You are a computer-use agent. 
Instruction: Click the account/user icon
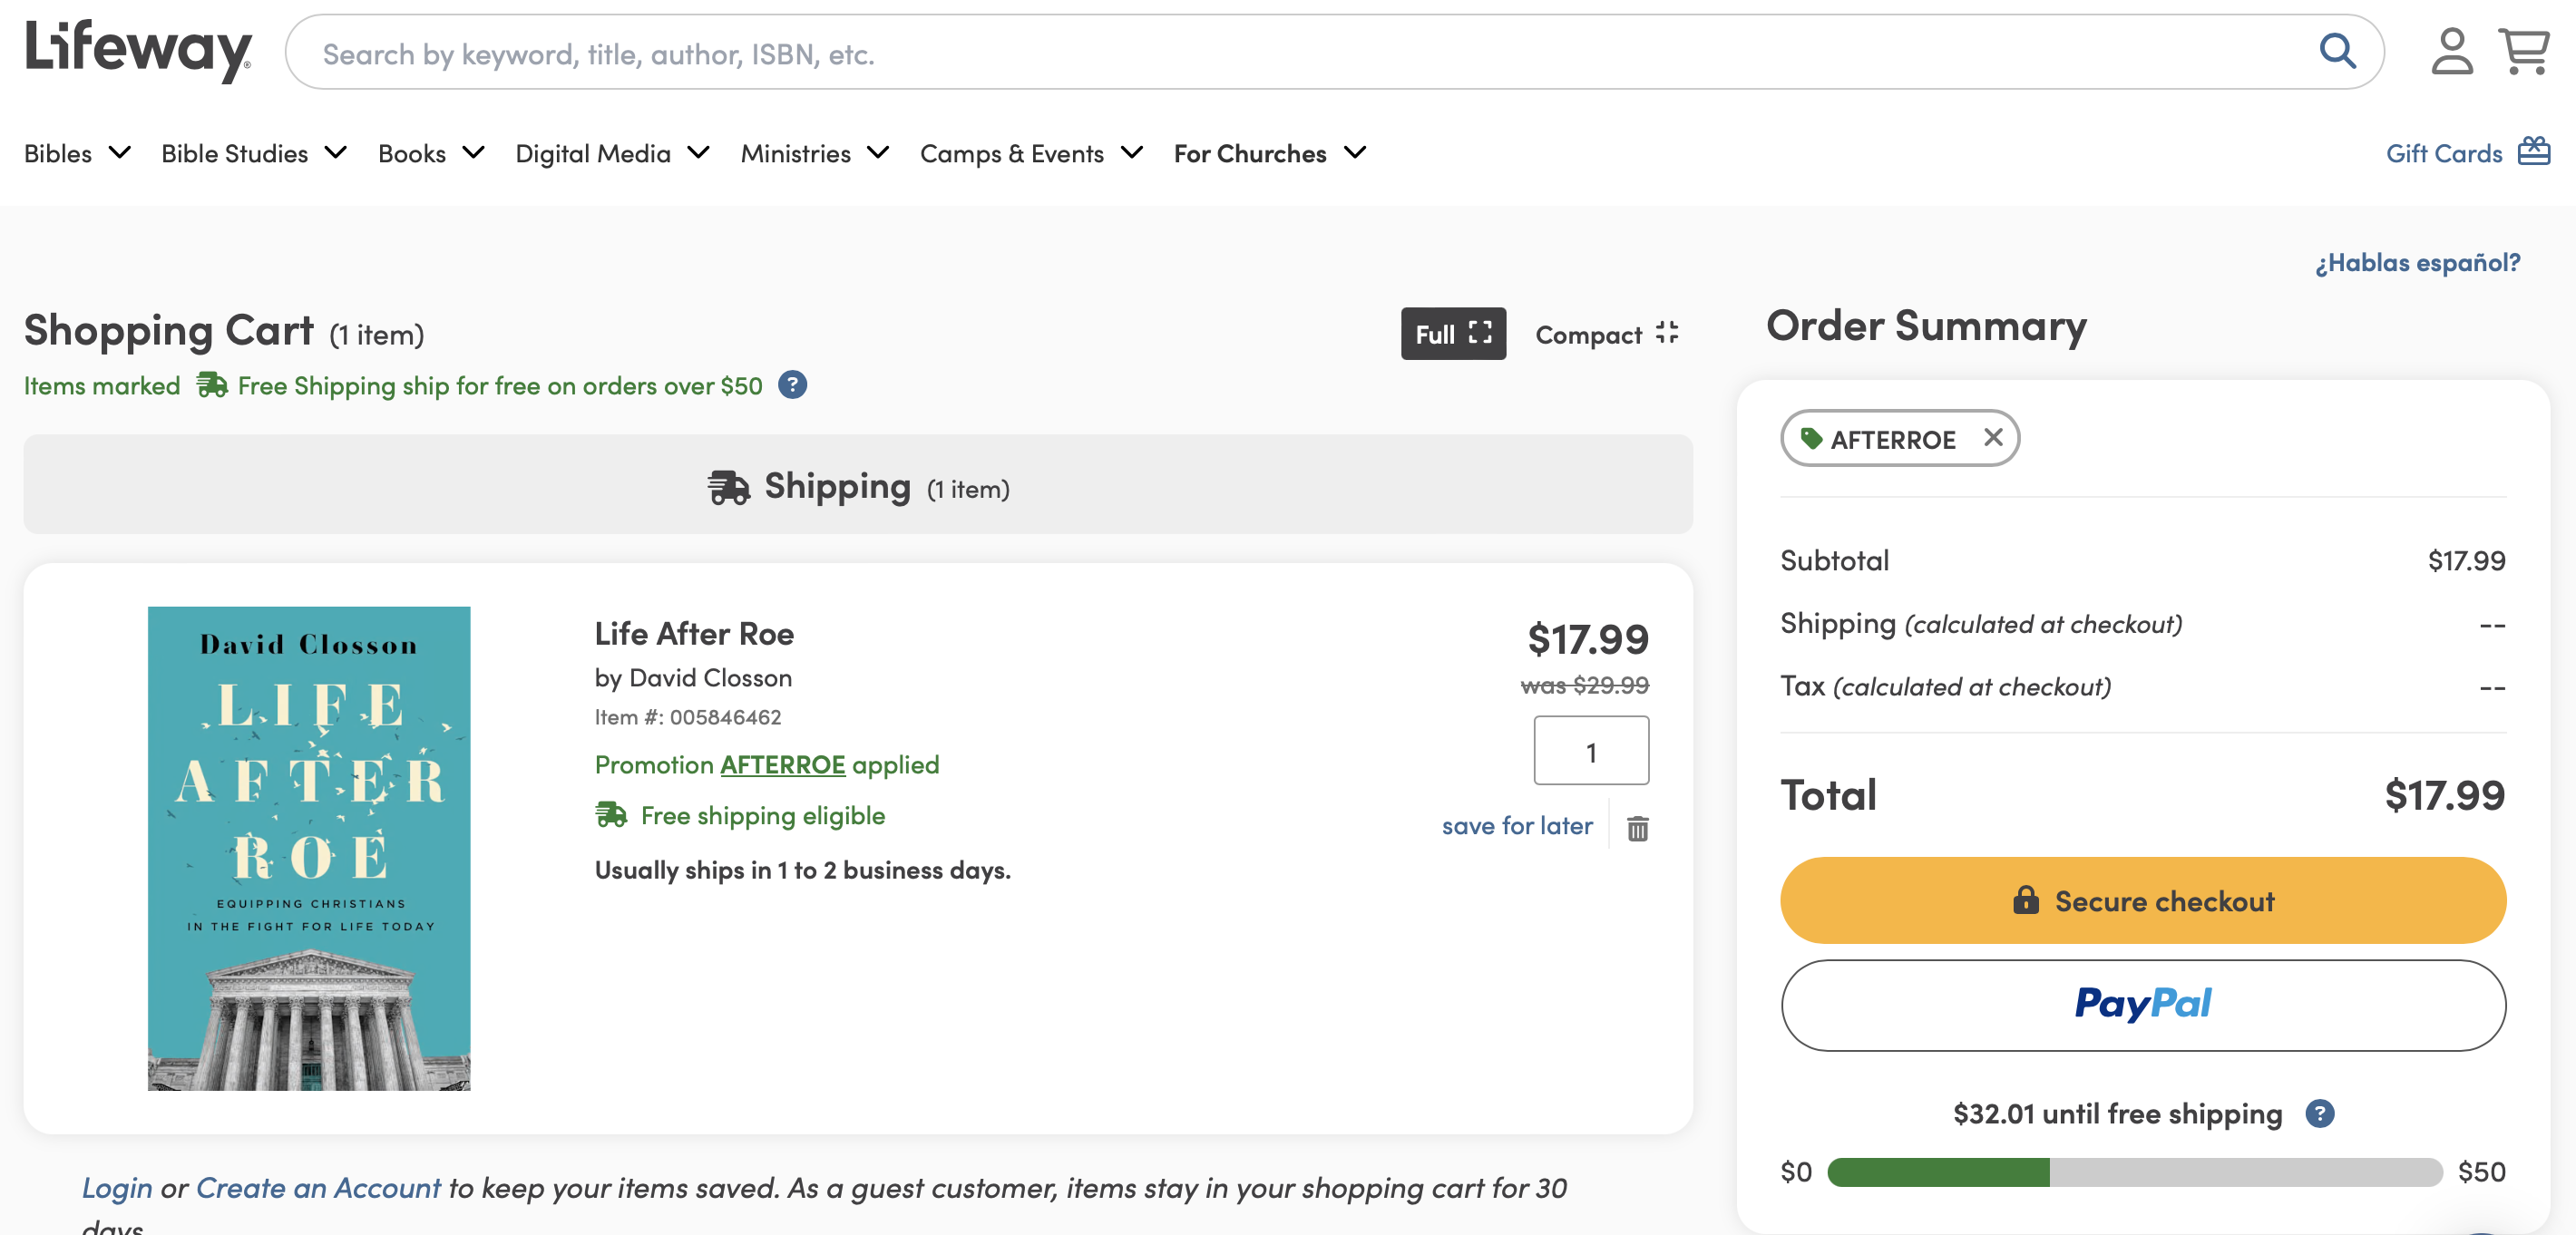pos(2452,51)
